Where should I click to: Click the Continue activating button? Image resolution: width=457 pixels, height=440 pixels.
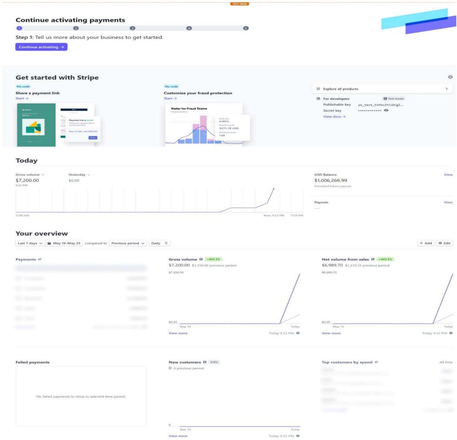coord(41,47)
